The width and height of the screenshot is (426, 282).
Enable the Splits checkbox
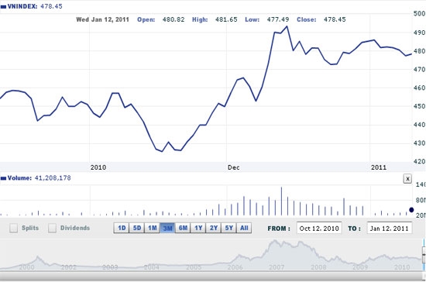13,228
